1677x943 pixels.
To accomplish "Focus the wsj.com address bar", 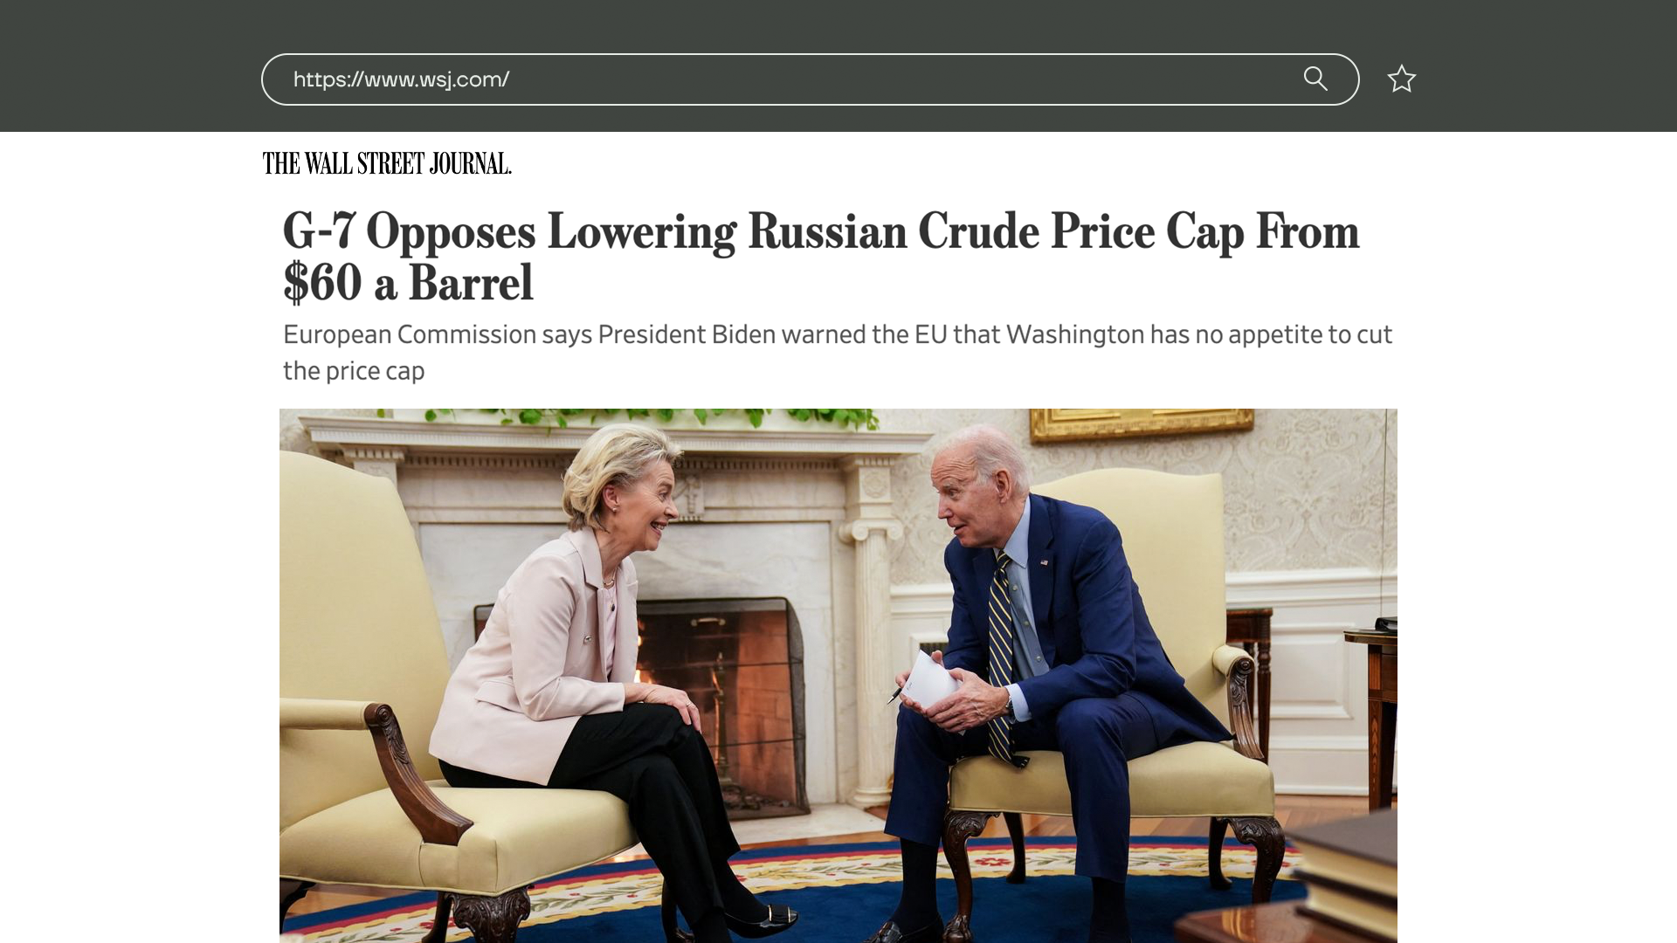I will point(810,79).
